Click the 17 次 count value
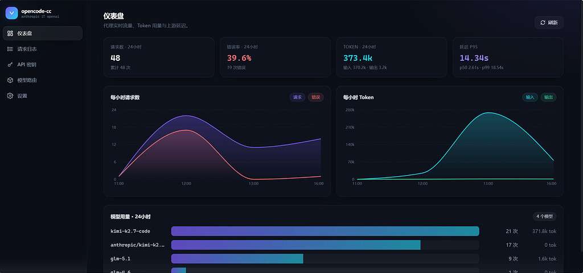The width and height of the screenshot is (583, 273). (512, 245)
